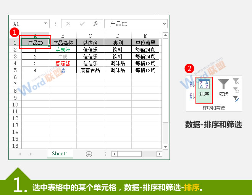This screenshot has width=252, height=195.
Task: Open the Name Box dropdown arrow
Action: point(46,24)
